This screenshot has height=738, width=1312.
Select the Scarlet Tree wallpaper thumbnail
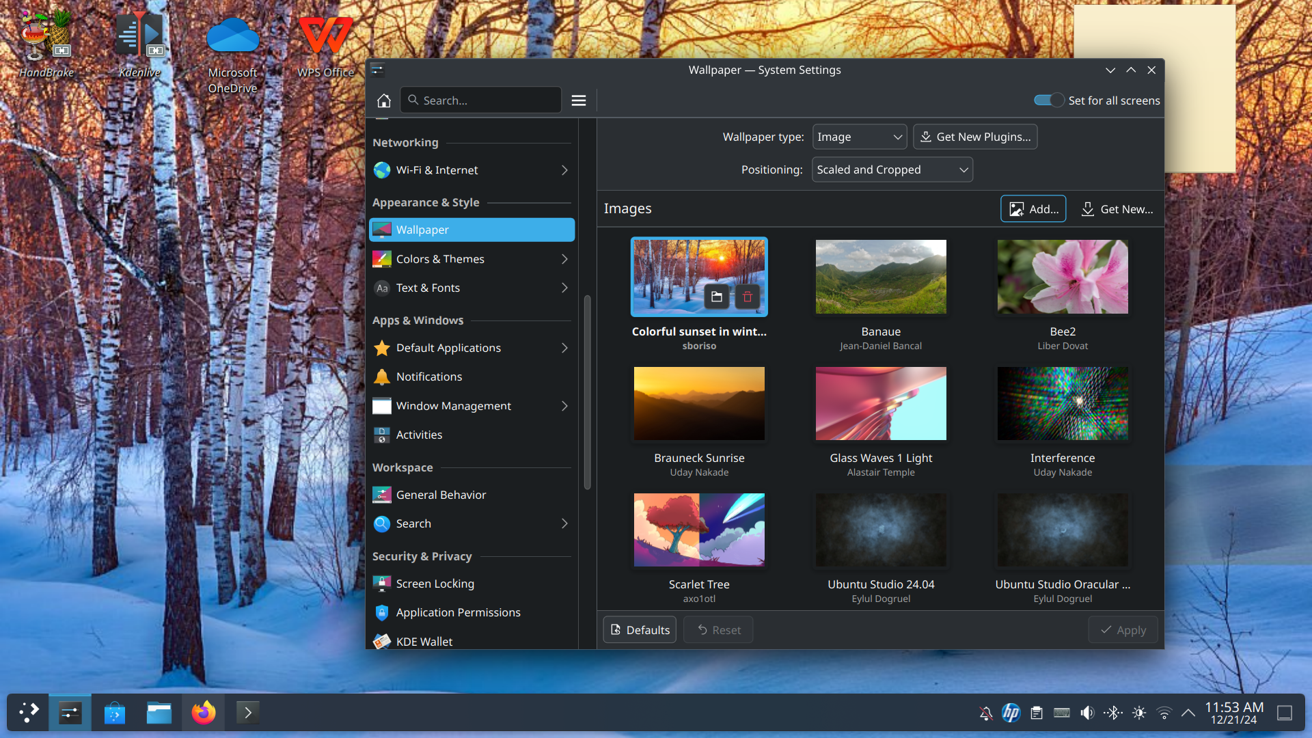699,530
